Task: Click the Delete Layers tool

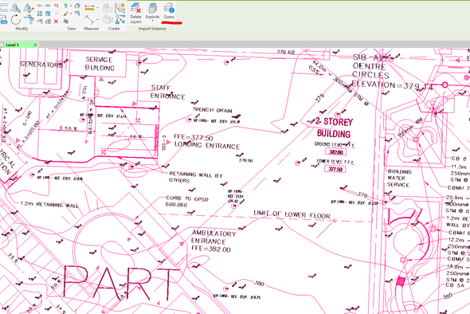Action: [x=135, y=14]
